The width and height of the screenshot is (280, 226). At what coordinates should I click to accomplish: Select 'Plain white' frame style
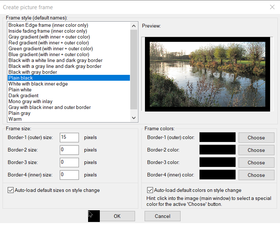(20, 90)
